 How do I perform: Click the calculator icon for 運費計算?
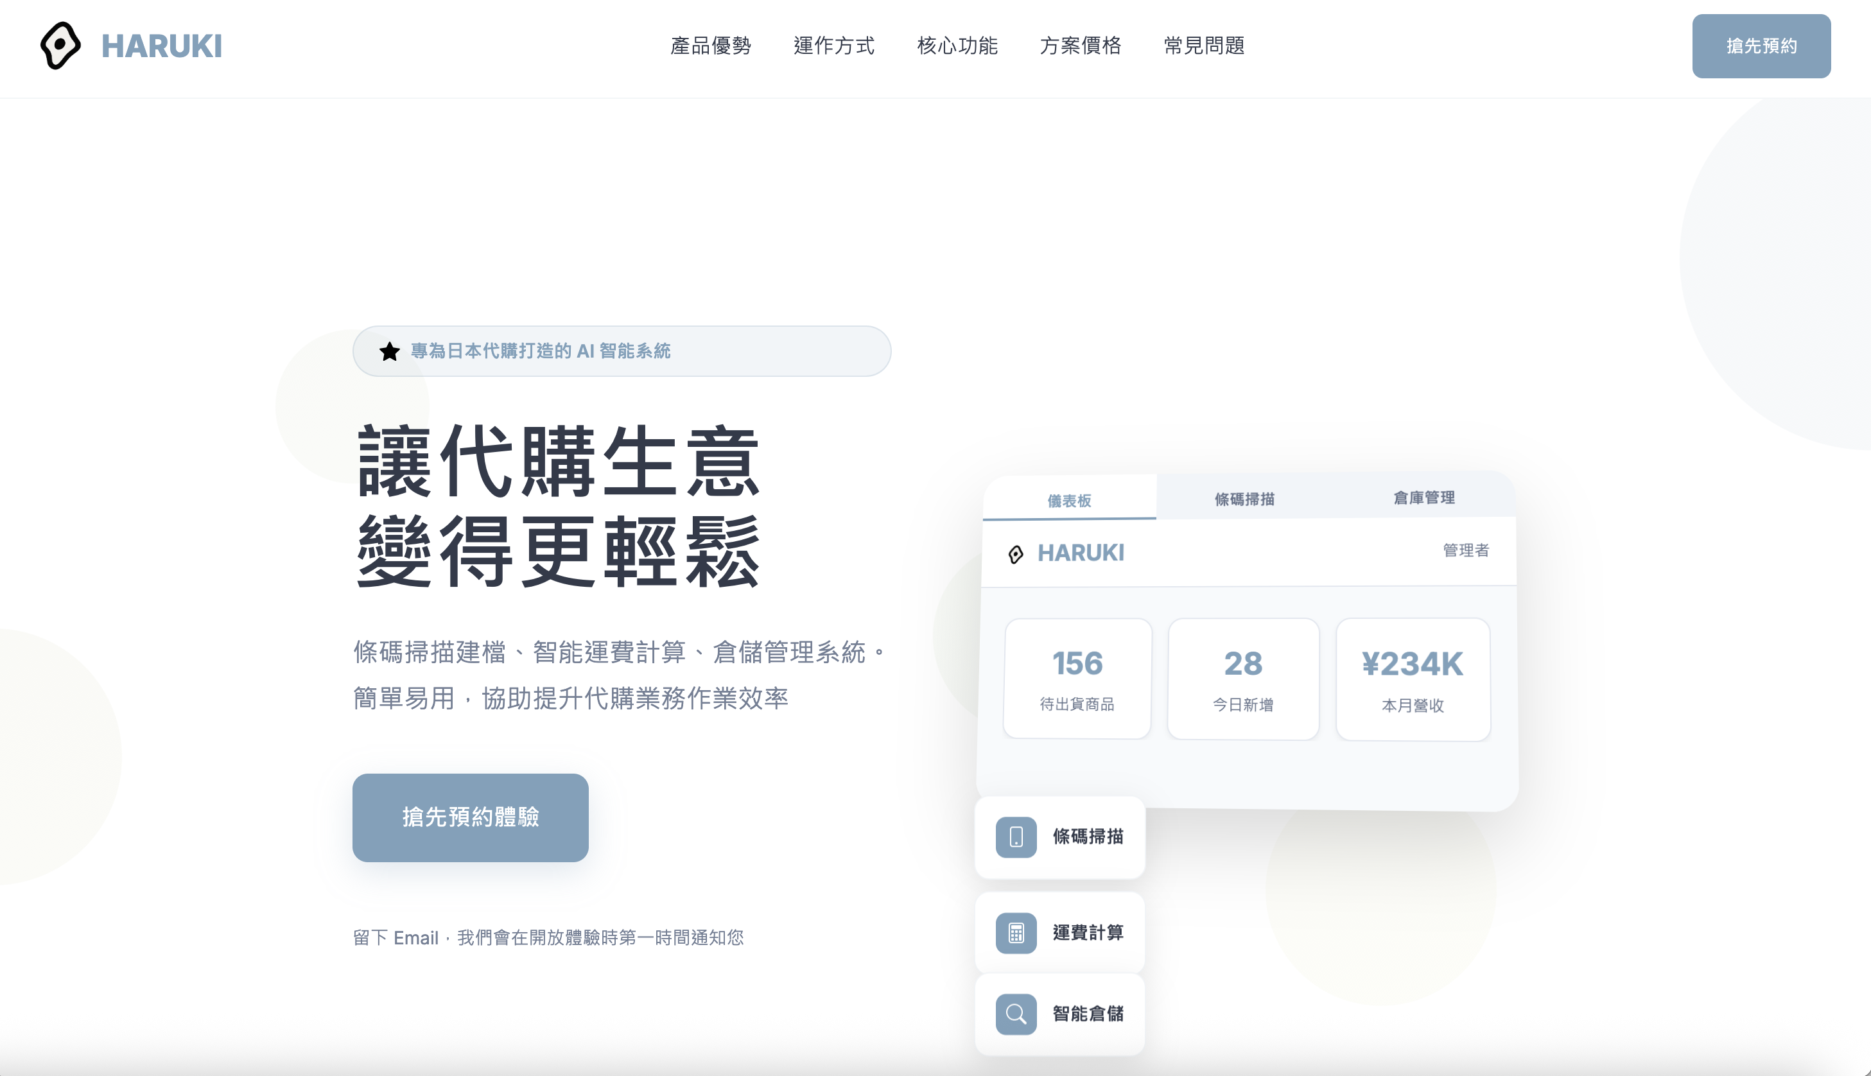point(1016,933)
